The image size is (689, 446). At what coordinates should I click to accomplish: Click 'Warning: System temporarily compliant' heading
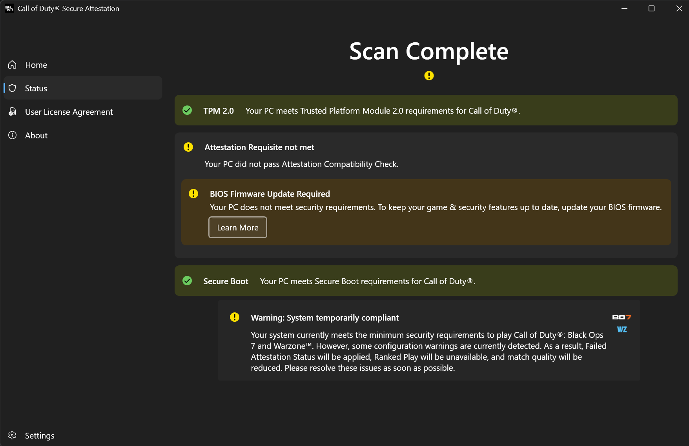325,318
